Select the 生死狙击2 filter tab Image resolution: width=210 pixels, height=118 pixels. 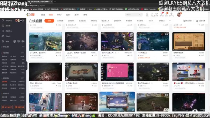pyautogui.click(x=82, y=21)
